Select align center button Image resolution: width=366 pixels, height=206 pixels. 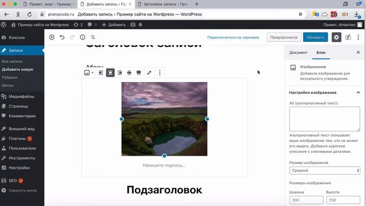pyautogui.click(x=110, y=73)
